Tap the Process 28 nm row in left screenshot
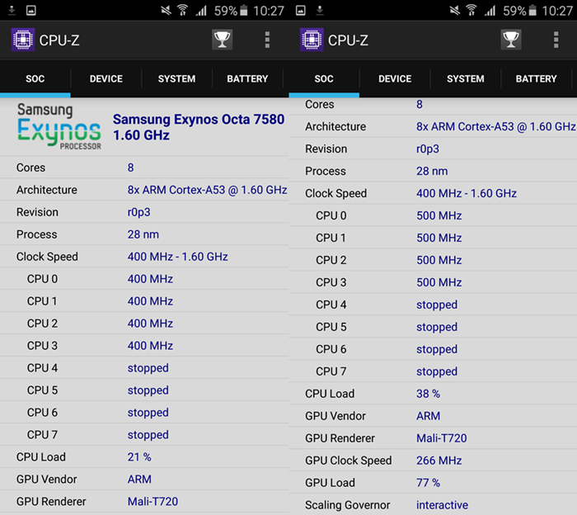The height and width of the screenshot is (515, 577). coord(144,234)
